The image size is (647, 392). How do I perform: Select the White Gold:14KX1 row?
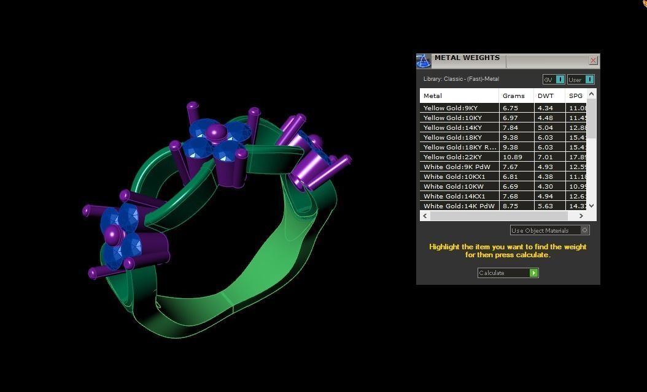tap(503, 197)
